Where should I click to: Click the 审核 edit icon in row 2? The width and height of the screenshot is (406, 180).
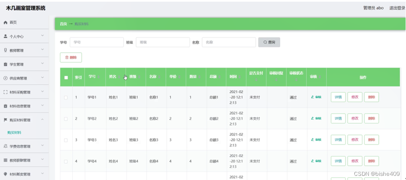tap(313, 118)
